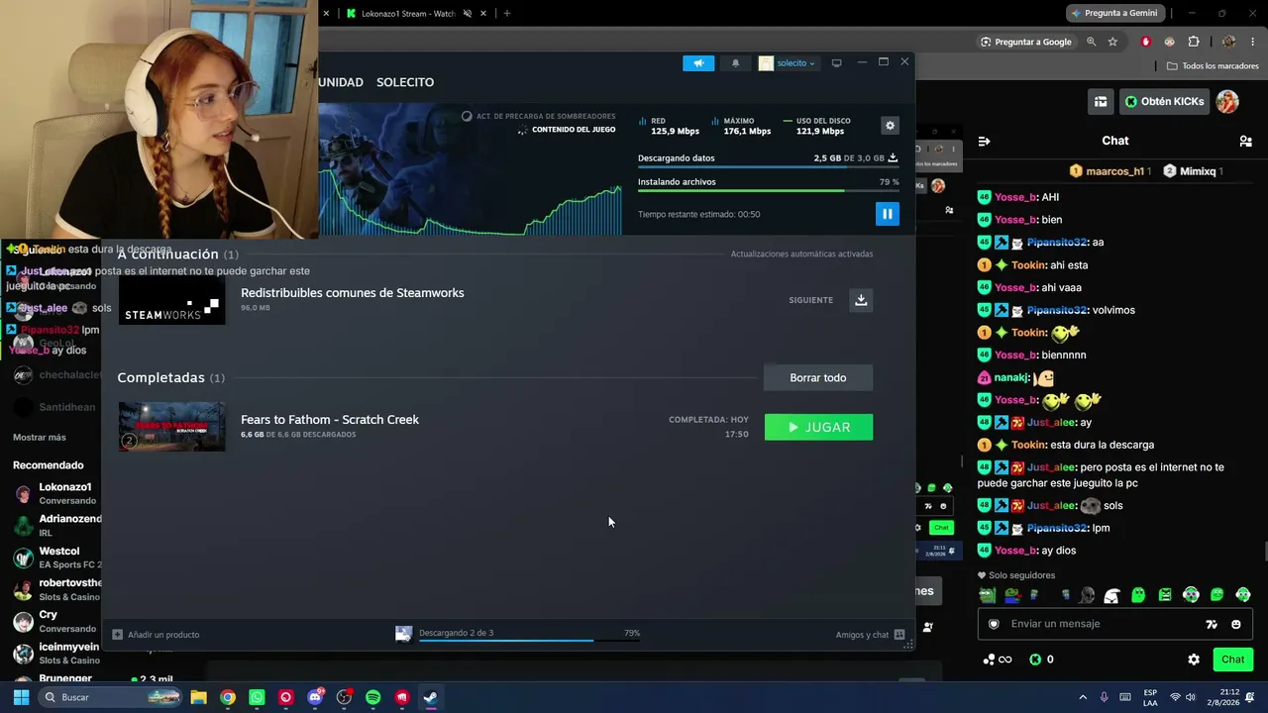Open Spotify from taskbar
Image resolution: width=1268 pixels, height=713 pixels.
click(372, 697)
